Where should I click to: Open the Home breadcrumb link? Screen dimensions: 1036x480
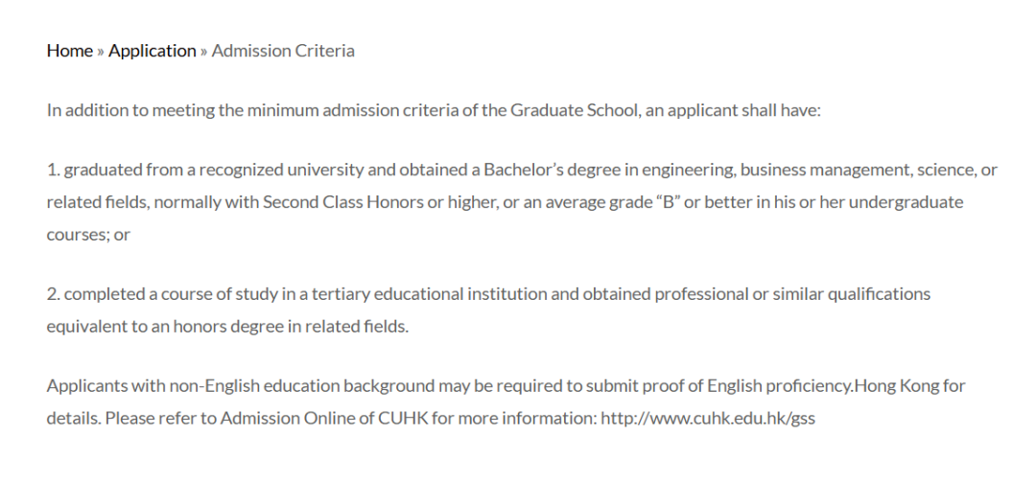(69, 51)
